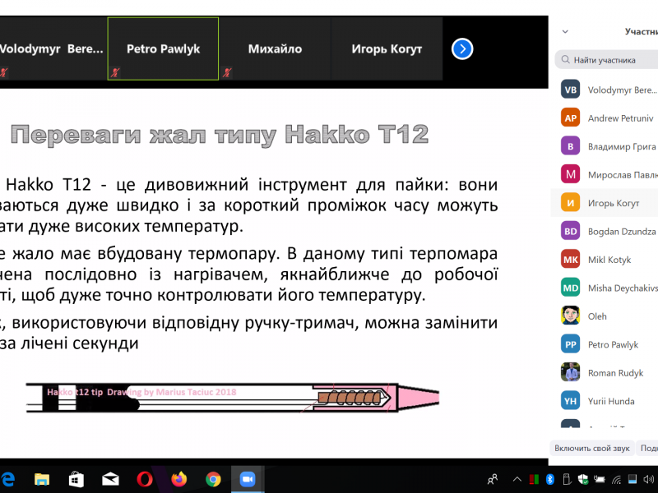Select Petro Pawlyk's video tile
Screen dimensions: 658x493
pyautogui.click(x=163, y=48)
